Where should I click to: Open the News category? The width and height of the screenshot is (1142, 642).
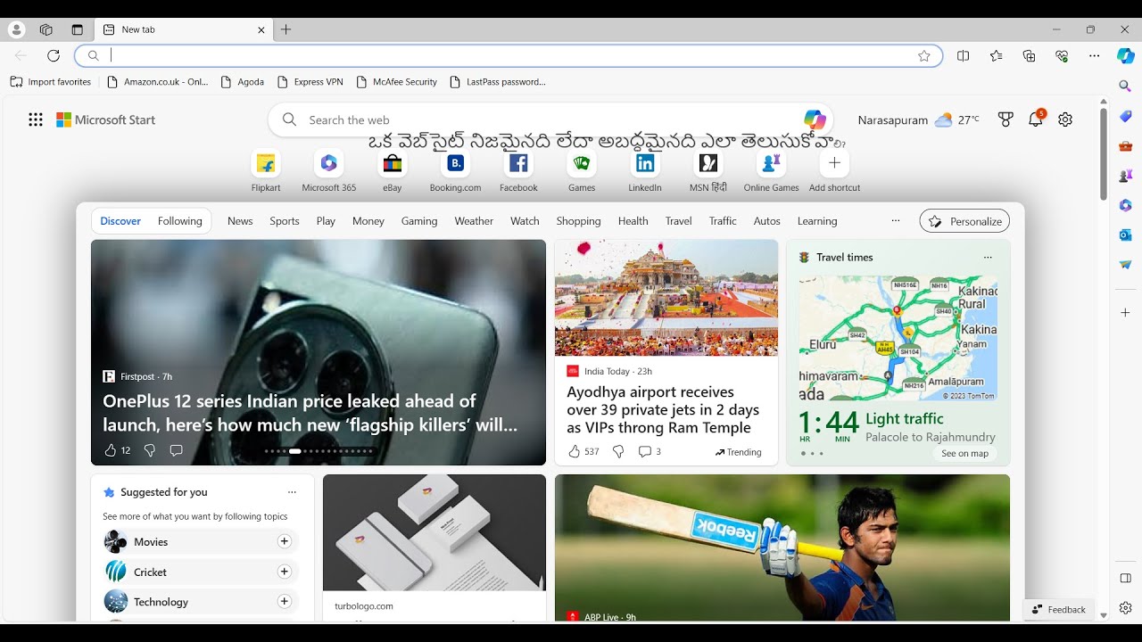click(x=240, y=221)
